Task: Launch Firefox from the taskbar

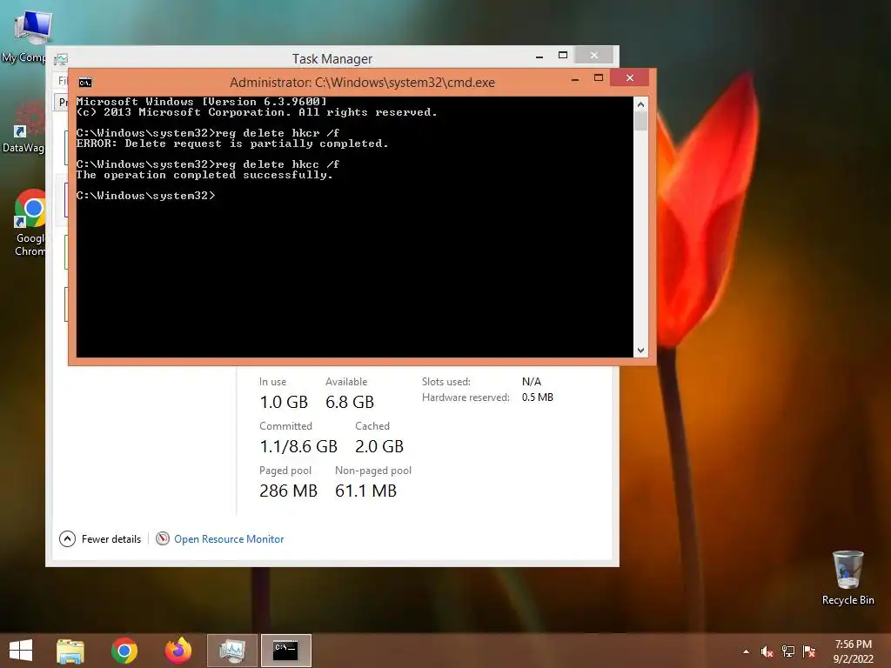Action: (178, 651)
